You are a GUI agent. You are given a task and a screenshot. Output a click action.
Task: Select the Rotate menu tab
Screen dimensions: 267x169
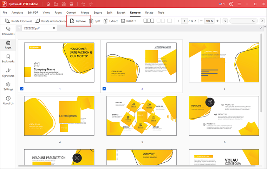point(149,13)
